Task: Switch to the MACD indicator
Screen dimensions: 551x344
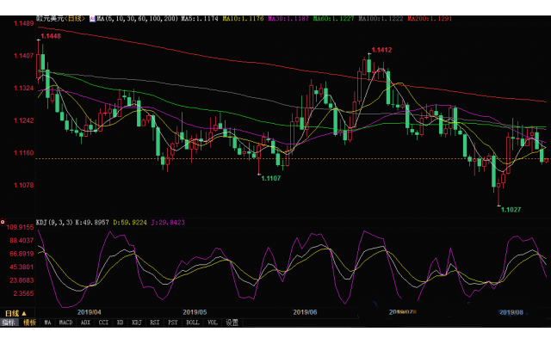Action: (x=65, y=322)
